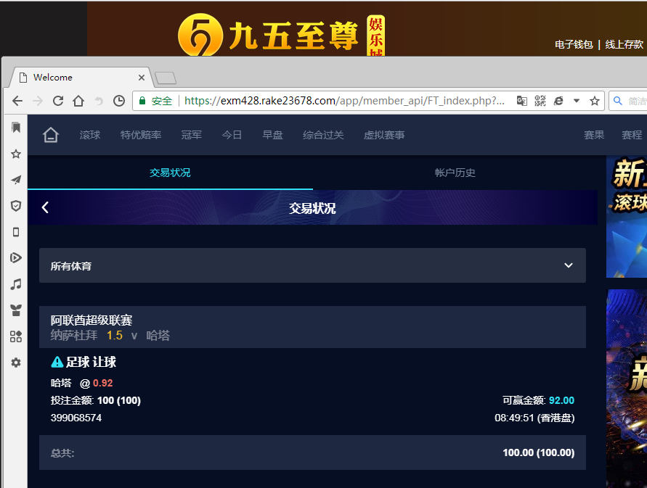Image resolution: width=647 pixels, height=488 pixels.
Task: Open the sidebar music note icon
Action: tap(16, 284)
